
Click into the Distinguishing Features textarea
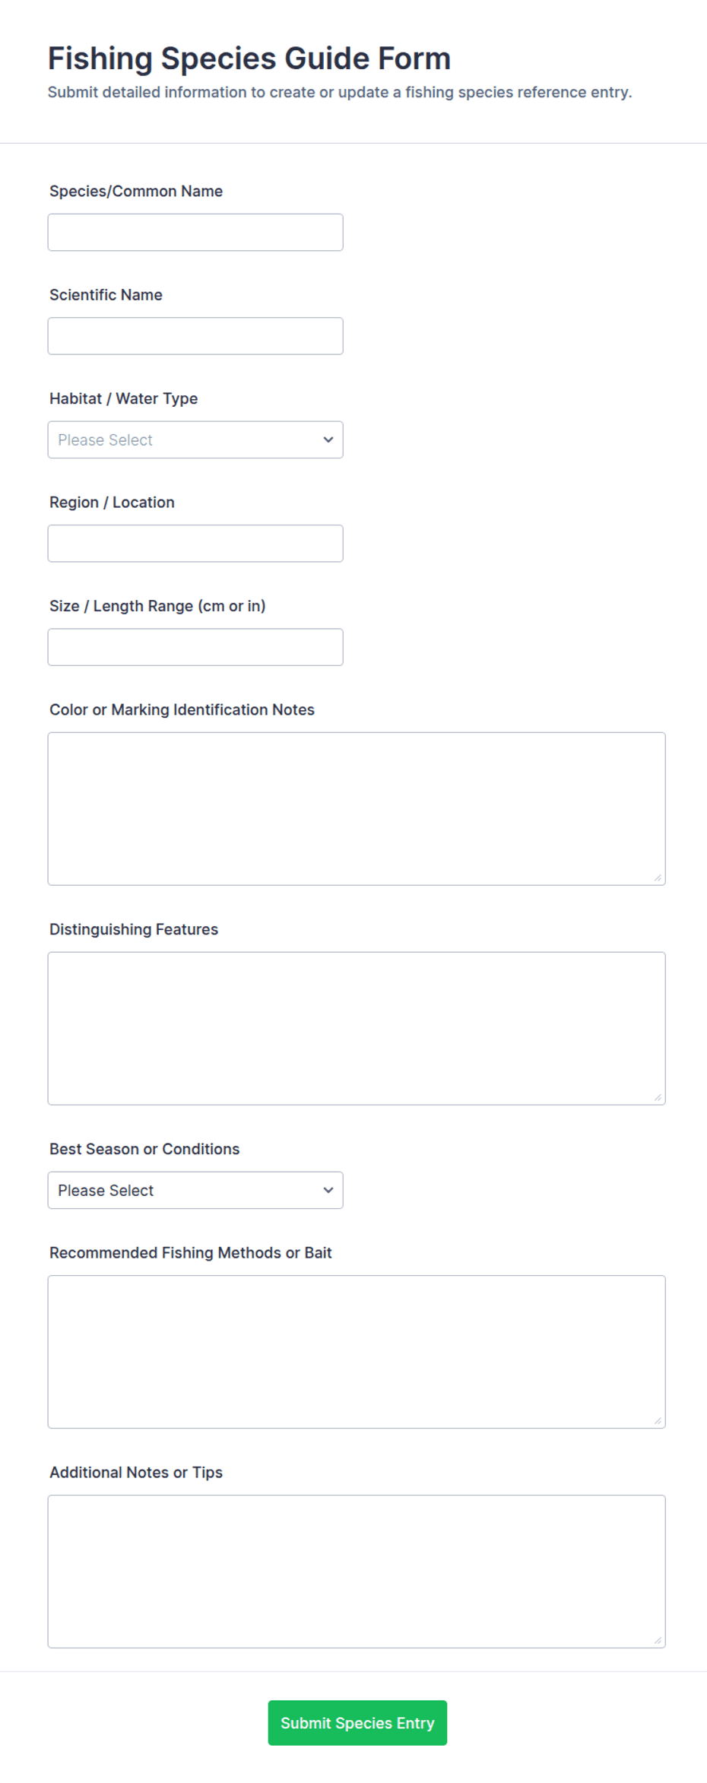[x=357, y=1028]
